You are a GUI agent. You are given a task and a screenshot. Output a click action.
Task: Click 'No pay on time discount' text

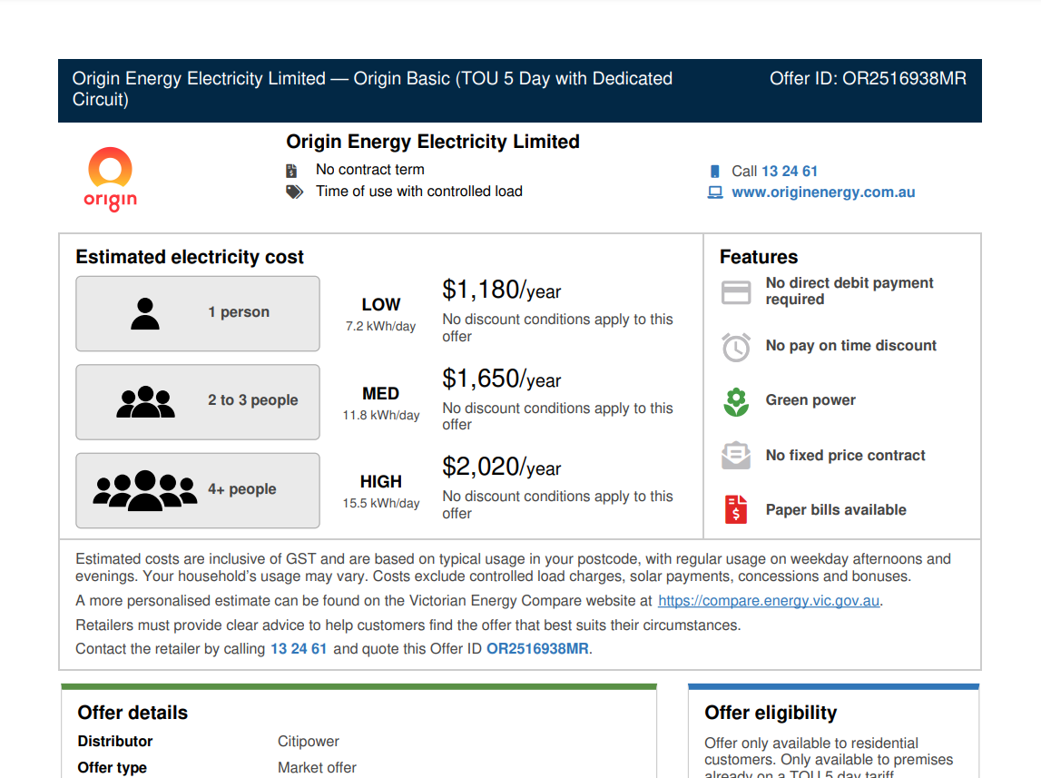[850, 346]
